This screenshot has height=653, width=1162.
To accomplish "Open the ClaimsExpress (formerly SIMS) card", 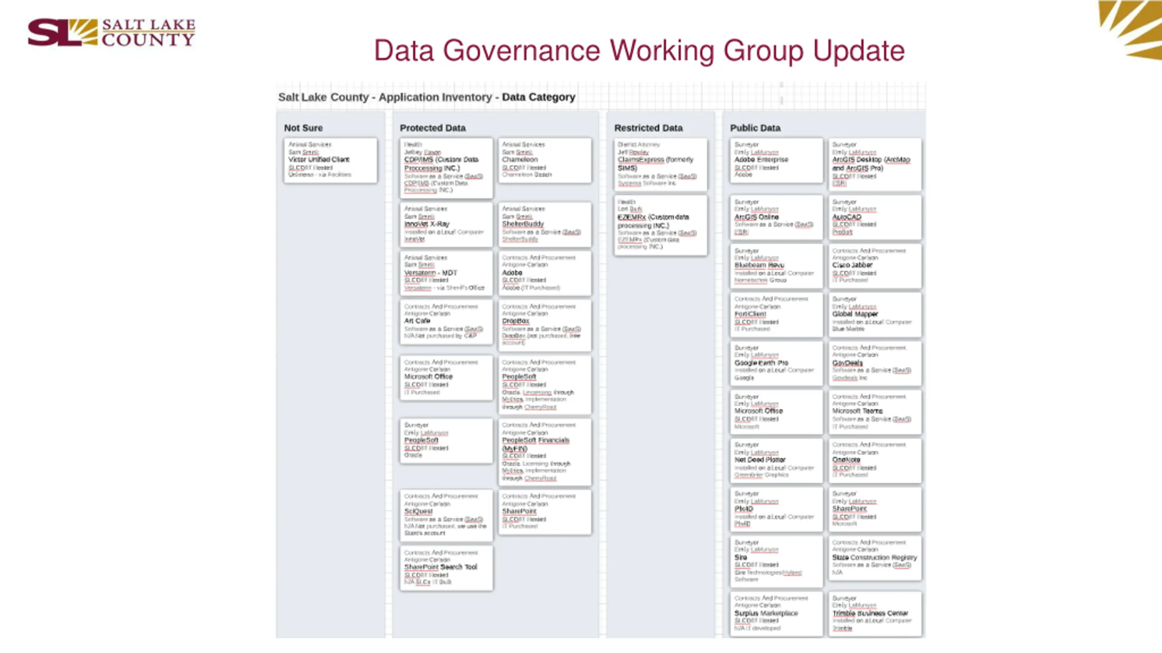I will (660, 165).
